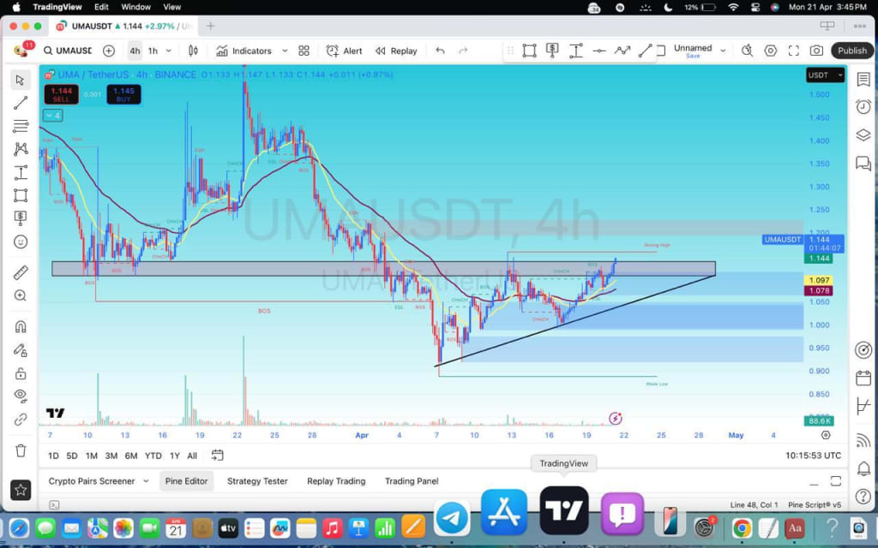The image size is (878, 548).
Task: Toggle the drawing sync link icon
Action: point(21,420)
